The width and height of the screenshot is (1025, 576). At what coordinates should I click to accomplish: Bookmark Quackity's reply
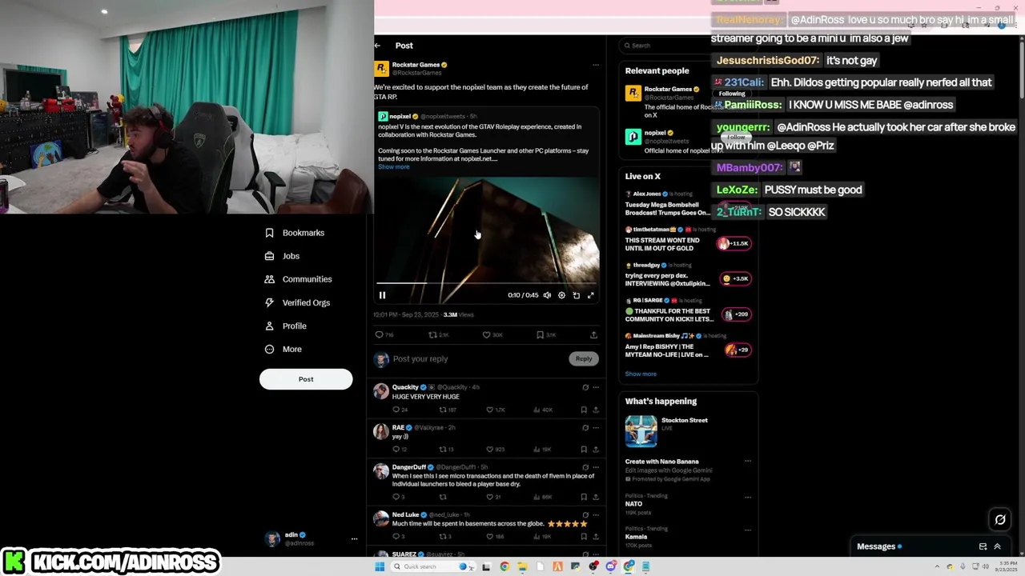pos(583,410)
